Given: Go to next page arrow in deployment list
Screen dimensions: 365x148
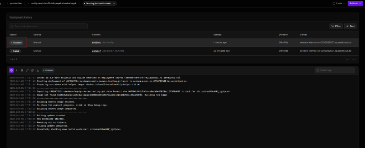Looking at the screenshot, I should point(353,59).
